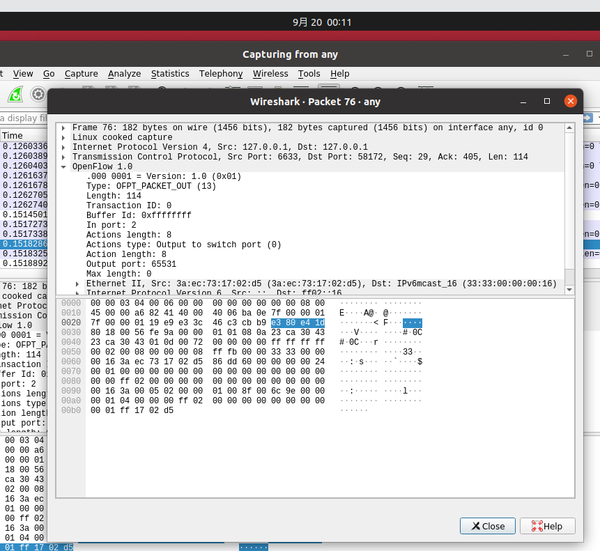Expand Transmission Control Protocol row
The height and width of the screenshot is (551, 600).
(x=63, y=157)
